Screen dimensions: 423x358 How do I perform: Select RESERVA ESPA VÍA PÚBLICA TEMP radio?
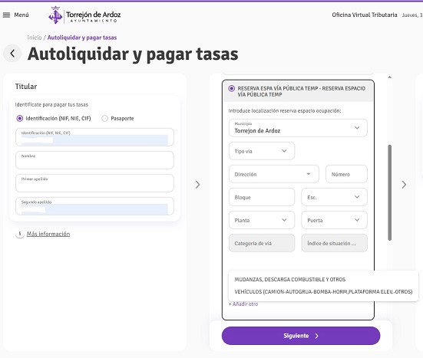point(232,88)
